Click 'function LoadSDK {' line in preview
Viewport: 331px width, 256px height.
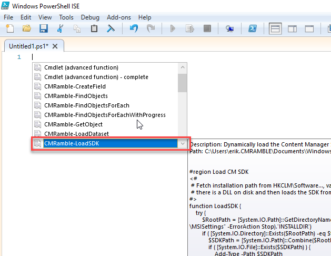tap(215, 206)
